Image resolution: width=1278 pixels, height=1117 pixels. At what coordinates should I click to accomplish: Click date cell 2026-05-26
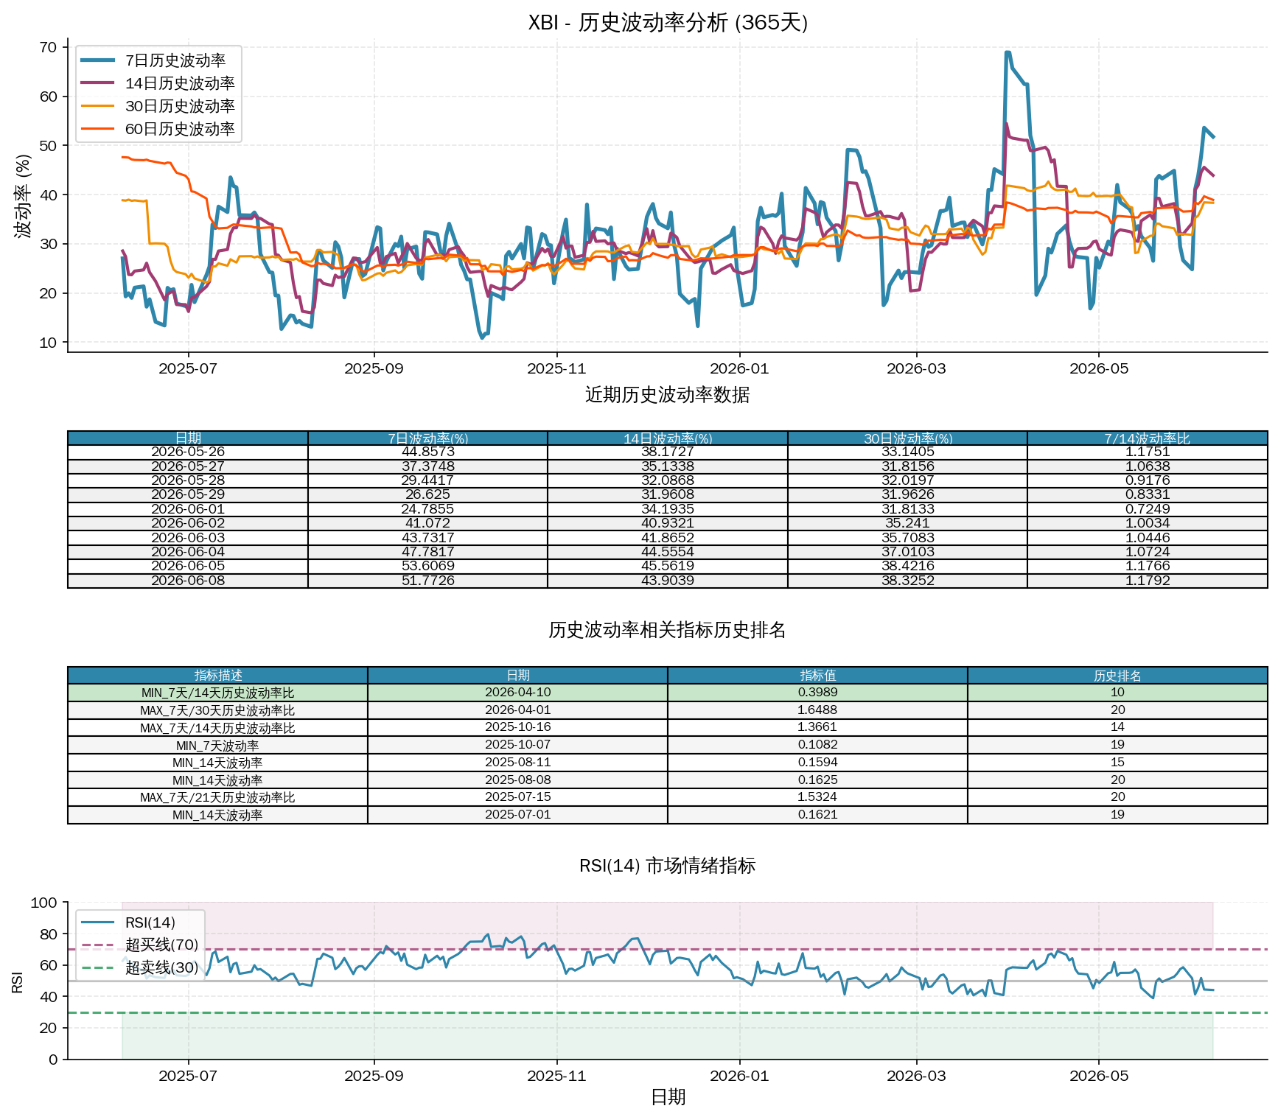188,452
